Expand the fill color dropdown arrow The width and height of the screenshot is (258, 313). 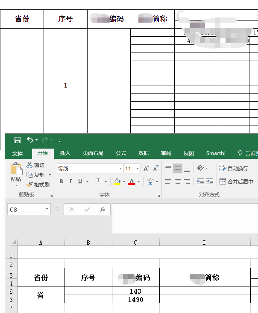(124, 181)
